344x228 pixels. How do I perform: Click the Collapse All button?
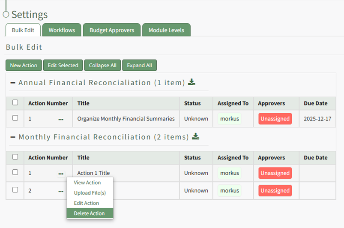102,65
